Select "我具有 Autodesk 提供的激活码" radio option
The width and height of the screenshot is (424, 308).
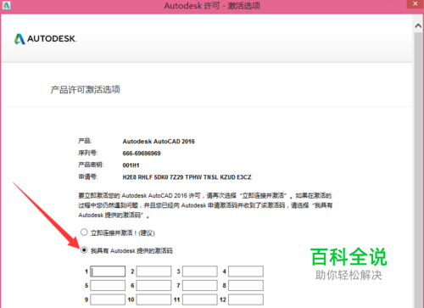click(84, 250)
